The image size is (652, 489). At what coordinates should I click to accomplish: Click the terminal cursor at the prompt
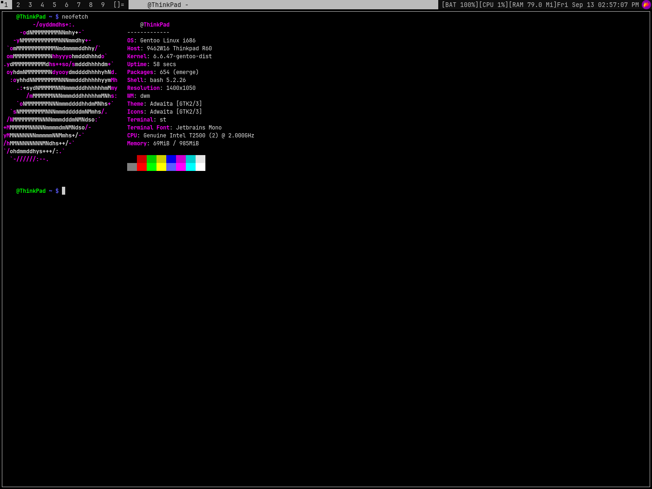(63, 191)
